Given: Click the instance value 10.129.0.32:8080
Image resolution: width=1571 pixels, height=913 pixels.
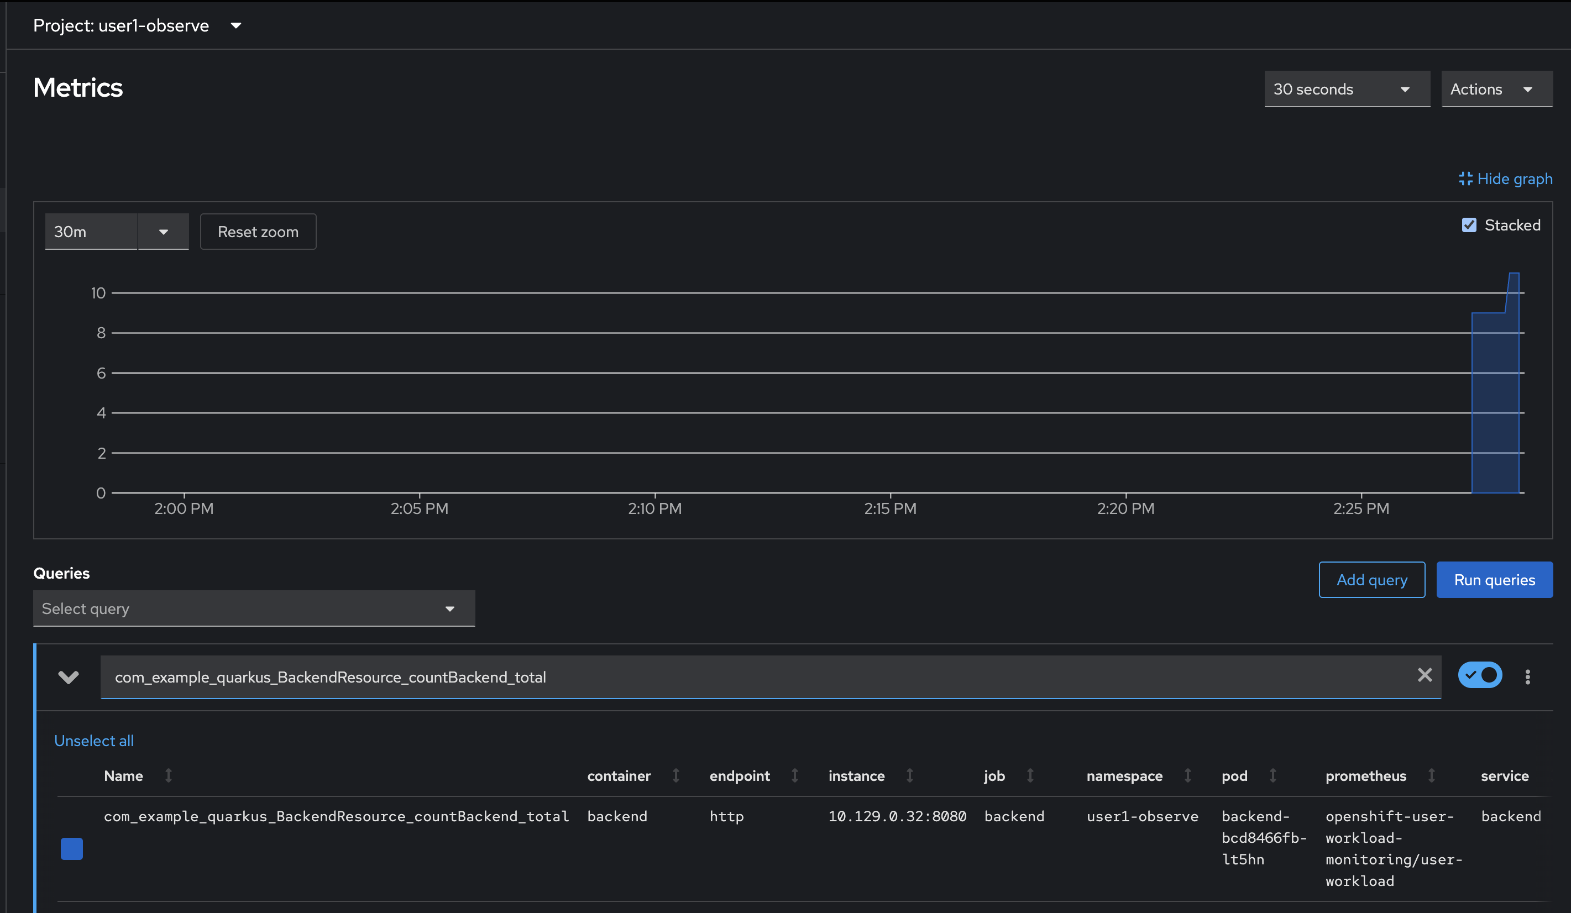Looking at the screenshot, I should point(897,816).
